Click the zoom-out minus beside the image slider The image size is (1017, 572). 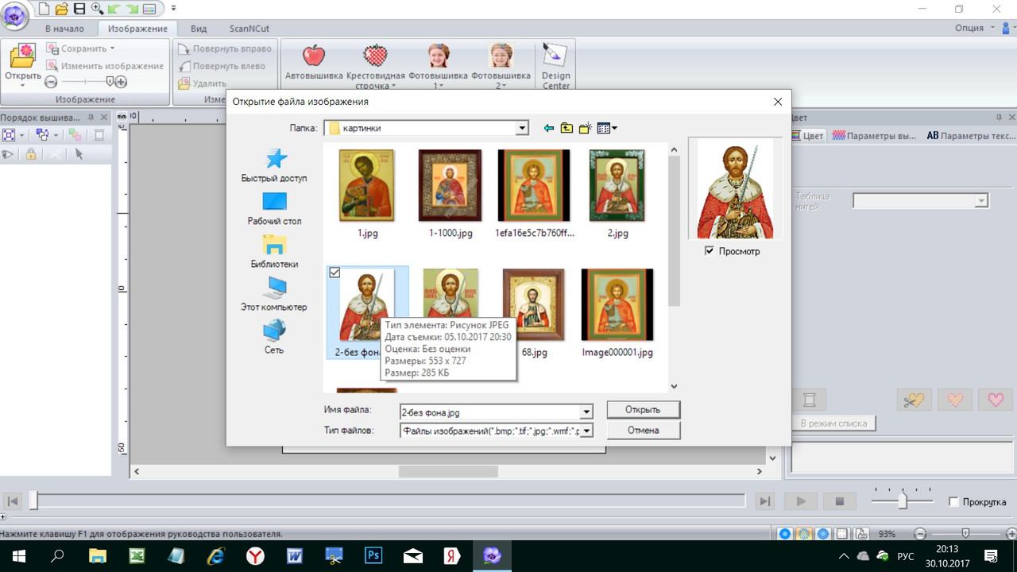(51, 82)
